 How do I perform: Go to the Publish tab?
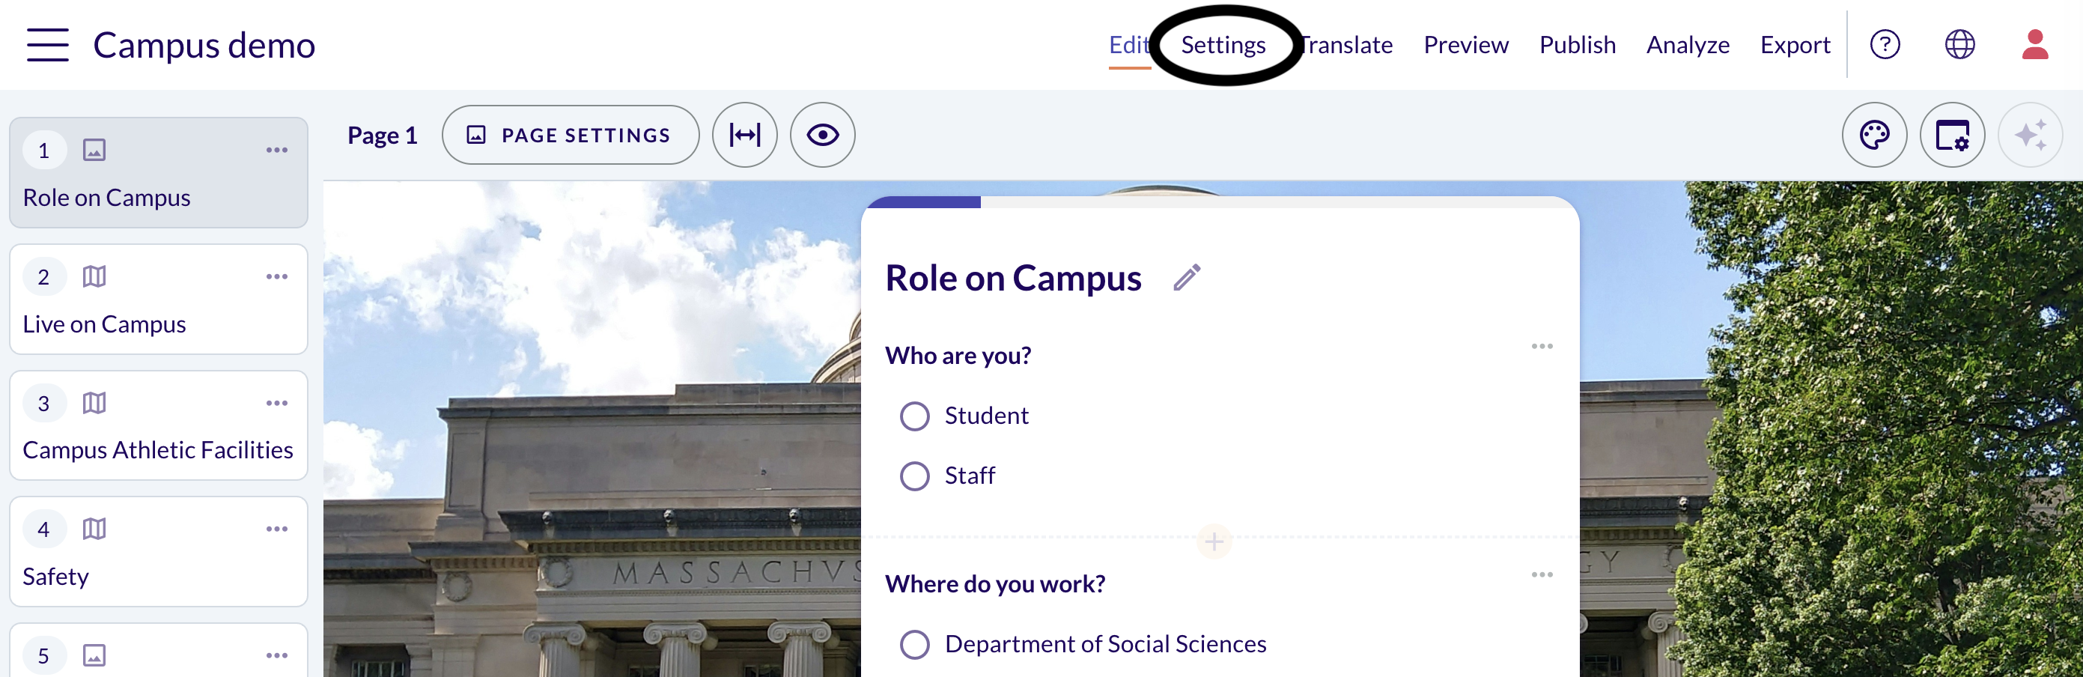tap(1577, 45)
